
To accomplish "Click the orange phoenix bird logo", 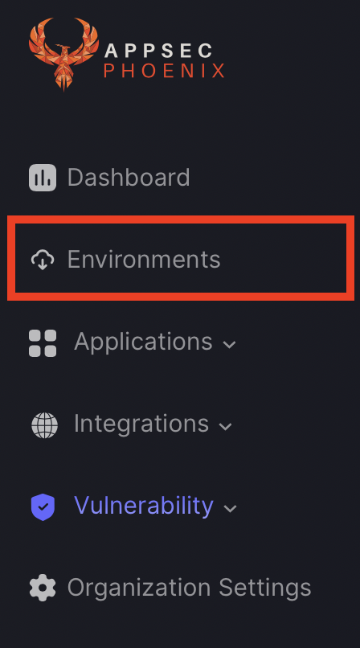I will point(64,53).
